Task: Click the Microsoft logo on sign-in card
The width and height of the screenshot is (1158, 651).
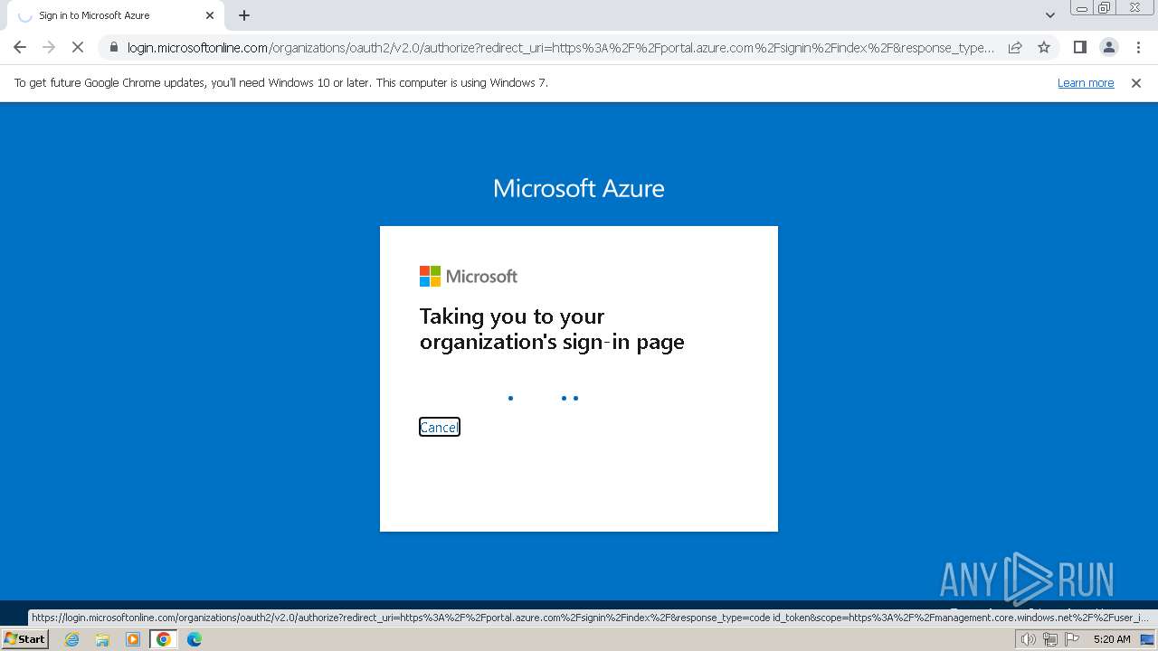Action: coord(469,276)
